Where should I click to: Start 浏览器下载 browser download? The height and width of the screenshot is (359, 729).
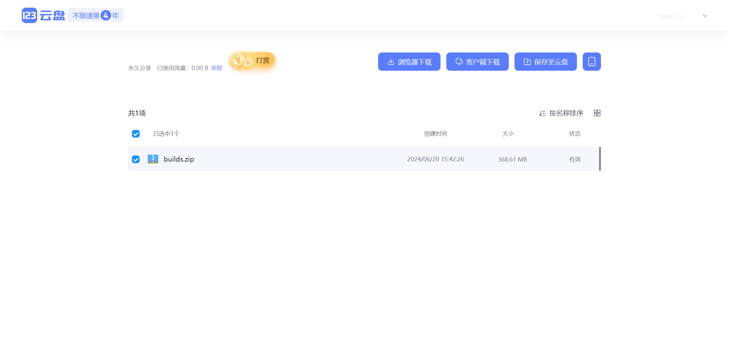[409, 62]
